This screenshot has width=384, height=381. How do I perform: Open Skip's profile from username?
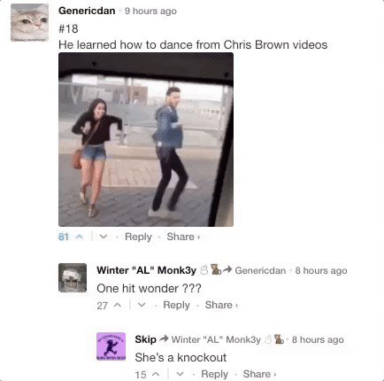pos(145,339)
